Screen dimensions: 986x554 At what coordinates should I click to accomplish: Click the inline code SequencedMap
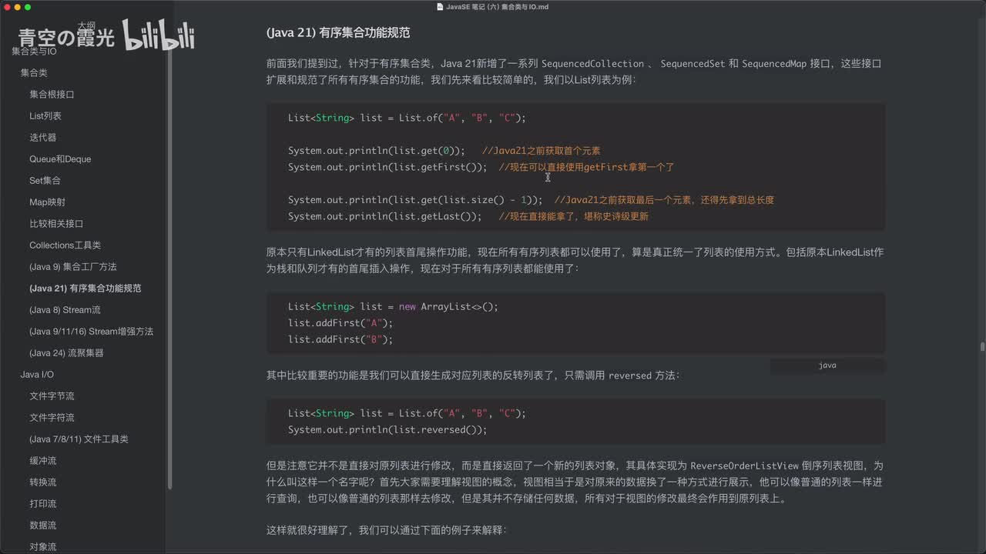(x=774, y=64)
